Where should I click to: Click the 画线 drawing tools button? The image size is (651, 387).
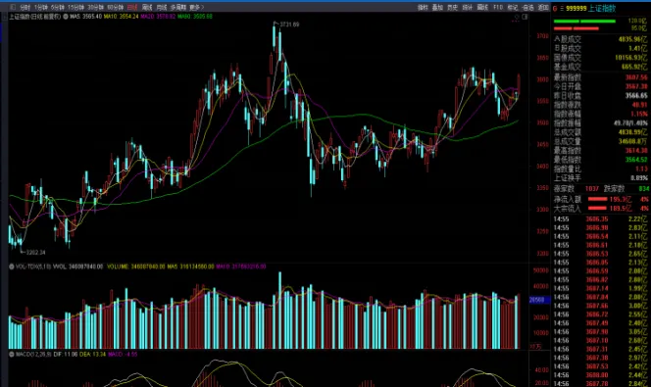pyautogui.click(x=482, y=8)
